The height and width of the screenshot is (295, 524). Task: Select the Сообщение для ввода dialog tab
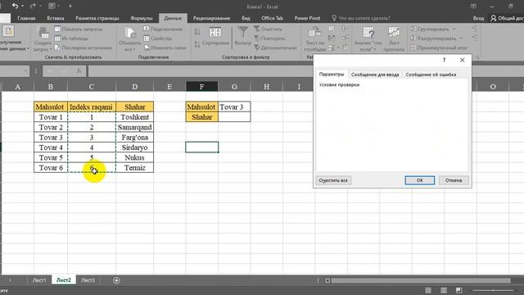(x=375, y=75)
